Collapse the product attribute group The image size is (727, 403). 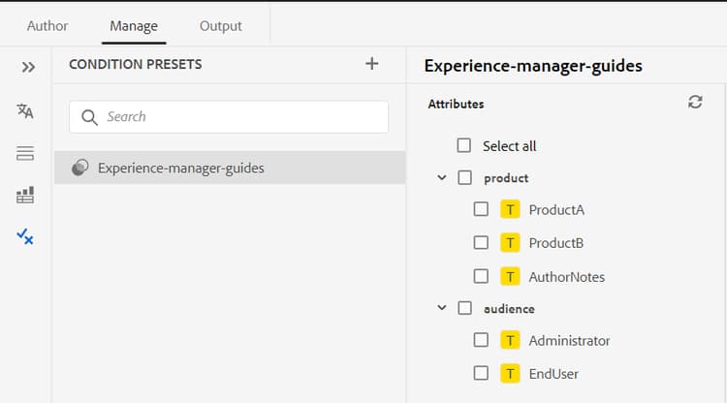442,178
